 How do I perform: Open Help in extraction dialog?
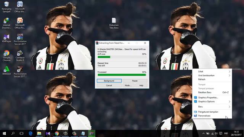[141, 85]
